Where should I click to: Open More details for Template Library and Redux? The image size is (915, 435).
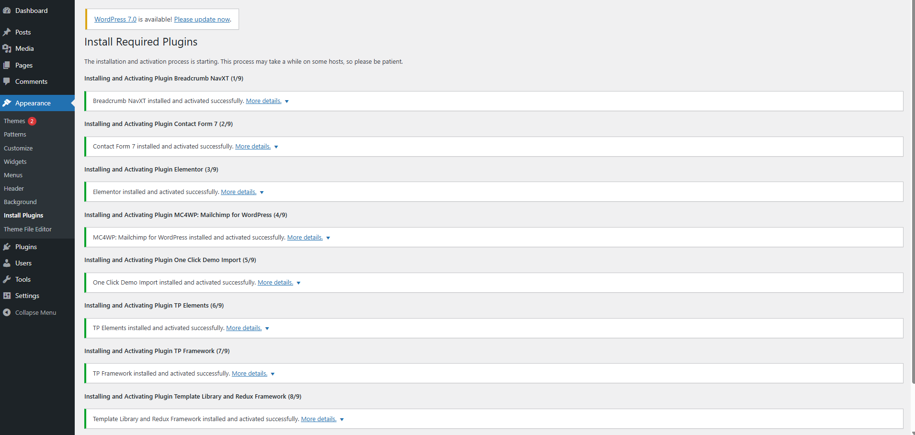[x=319, y=419]
